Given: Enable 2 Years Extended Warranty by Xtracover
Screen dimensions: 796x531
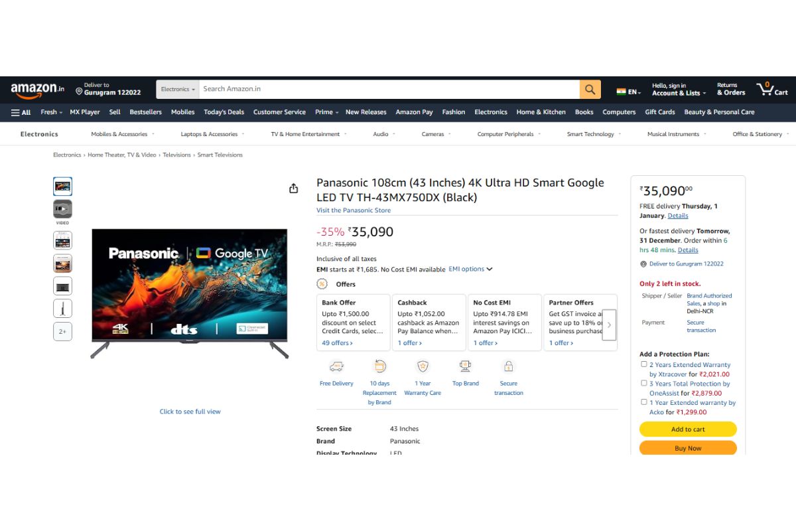Looking at the screenshot, I should coord(643,364).
